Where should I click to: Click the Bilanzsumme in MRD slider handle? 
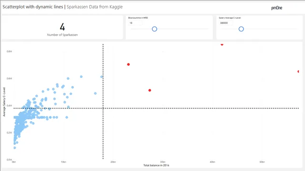tap(154, 29)
